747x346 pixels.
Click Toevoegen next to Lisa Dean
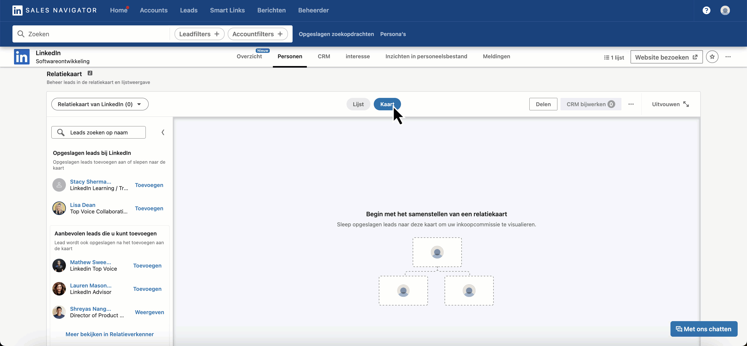click(149, 208)
